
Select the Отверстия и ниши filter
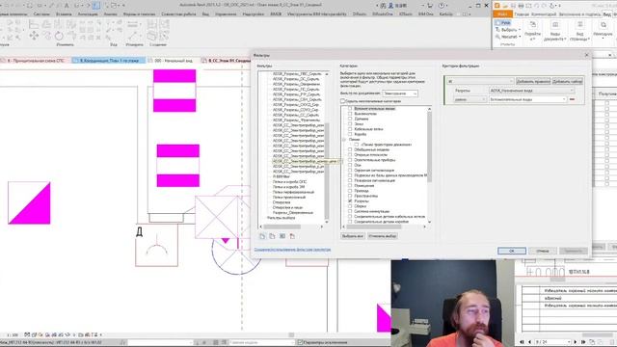[x=287, y=207]
